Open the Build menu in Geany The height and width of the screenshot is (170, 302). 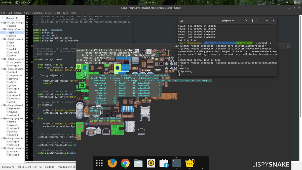click(58, 13)
